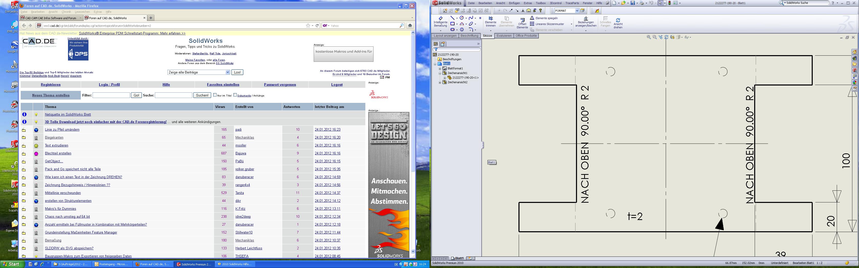
Task: Click Firefox reload button
Action: coord(317,26)
